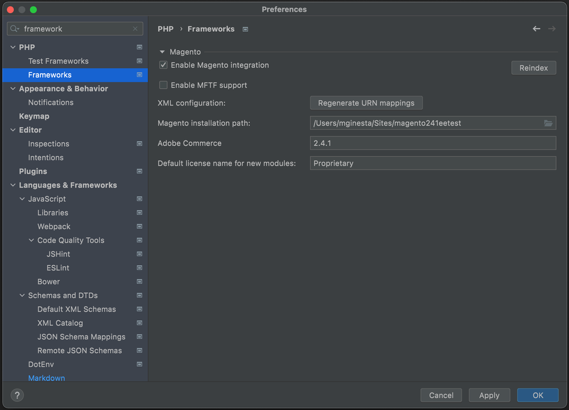Collapse the Appearance & Behavior section
Image resolution: width=569 pixels, height=410 pixels.
(13, 89)
